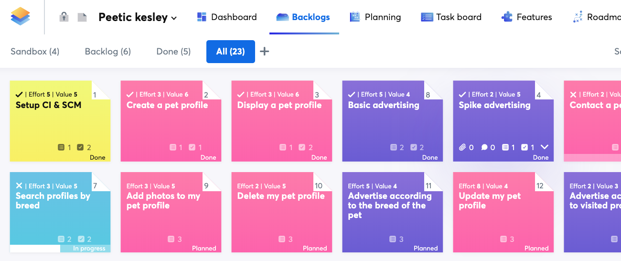
Task: Click the Task board list icon
Action: [x=427, y=17]
